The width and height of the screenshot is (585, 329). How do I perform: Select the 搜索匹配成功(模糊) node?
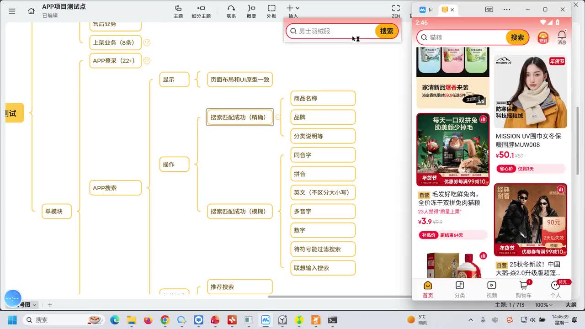(240, 211)
